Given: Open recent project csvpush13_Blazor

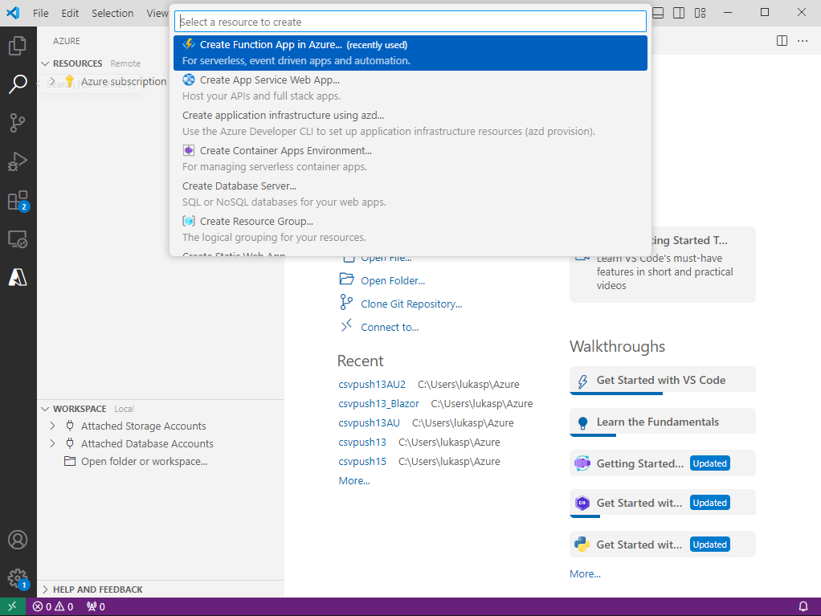Looking at the screenshot, I should (x=378, y=403).
